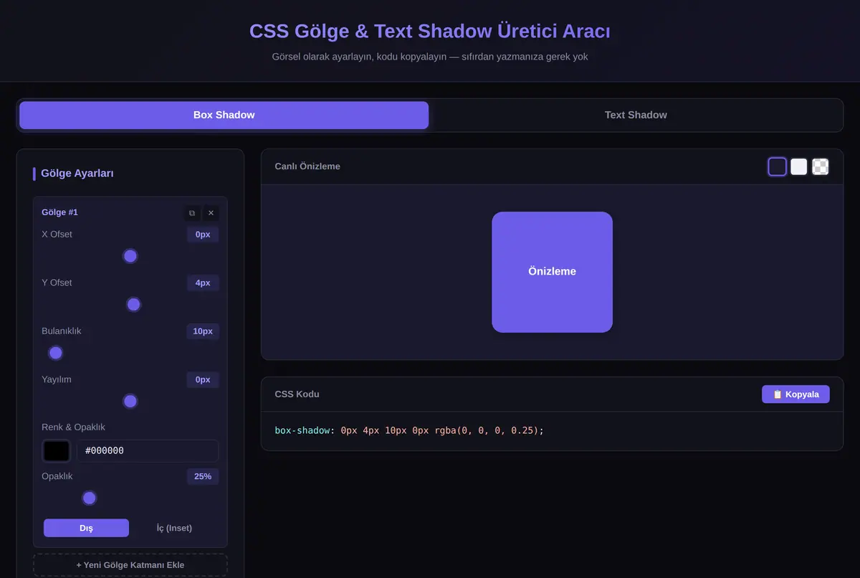Copy CSS with the Kopyala button
This screenshot has width=860, height=578.
[795, 394]
